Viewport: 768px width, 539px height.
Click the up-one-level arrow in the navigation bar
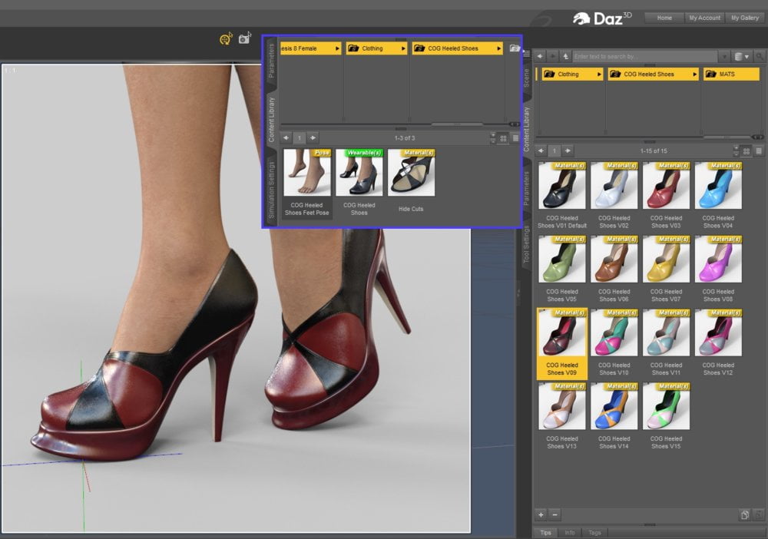click(565, 56)
